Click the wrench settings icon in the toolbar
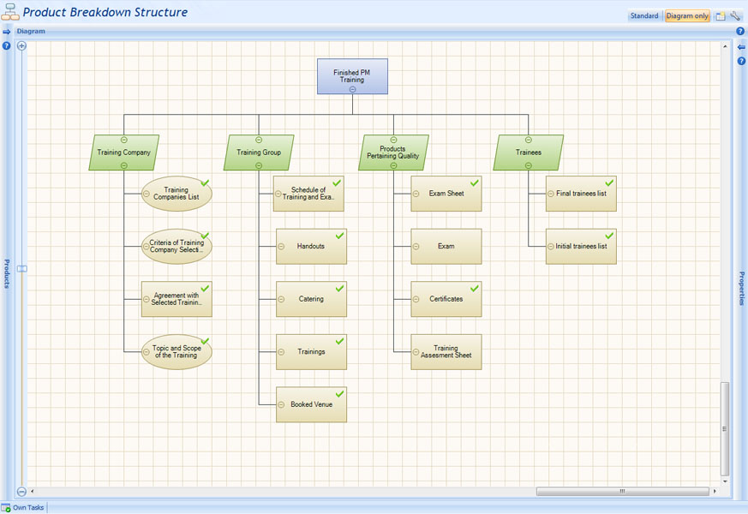748x514 pixels. coord(734,15)
